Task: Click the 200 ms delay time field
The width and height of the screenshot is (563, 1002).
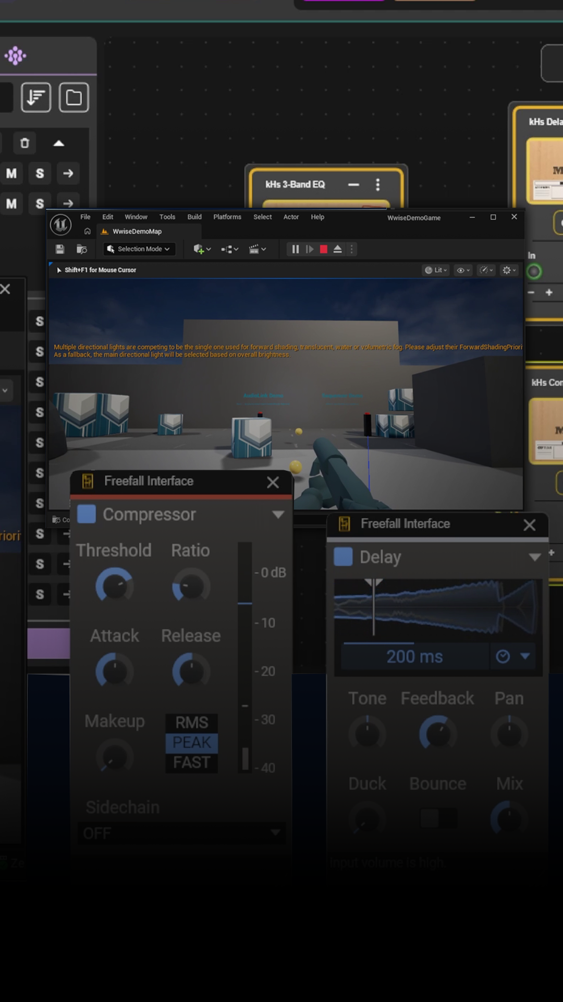Action: [x=415, y=657]
